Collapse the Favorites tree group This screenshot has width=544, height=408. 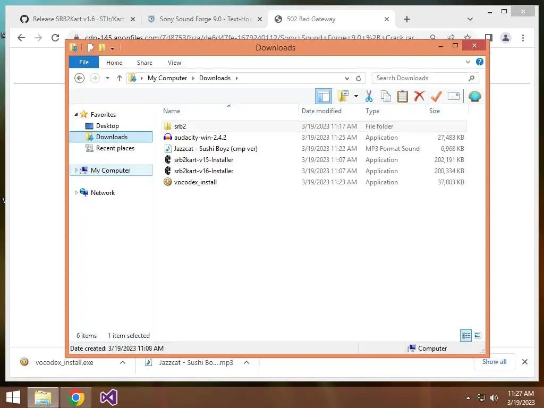(x=76, y=115)
